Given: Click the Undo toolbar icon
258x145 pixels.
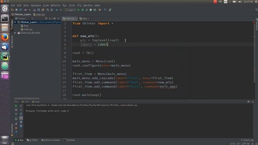Looking at the screenshot, I should [25, 10].
